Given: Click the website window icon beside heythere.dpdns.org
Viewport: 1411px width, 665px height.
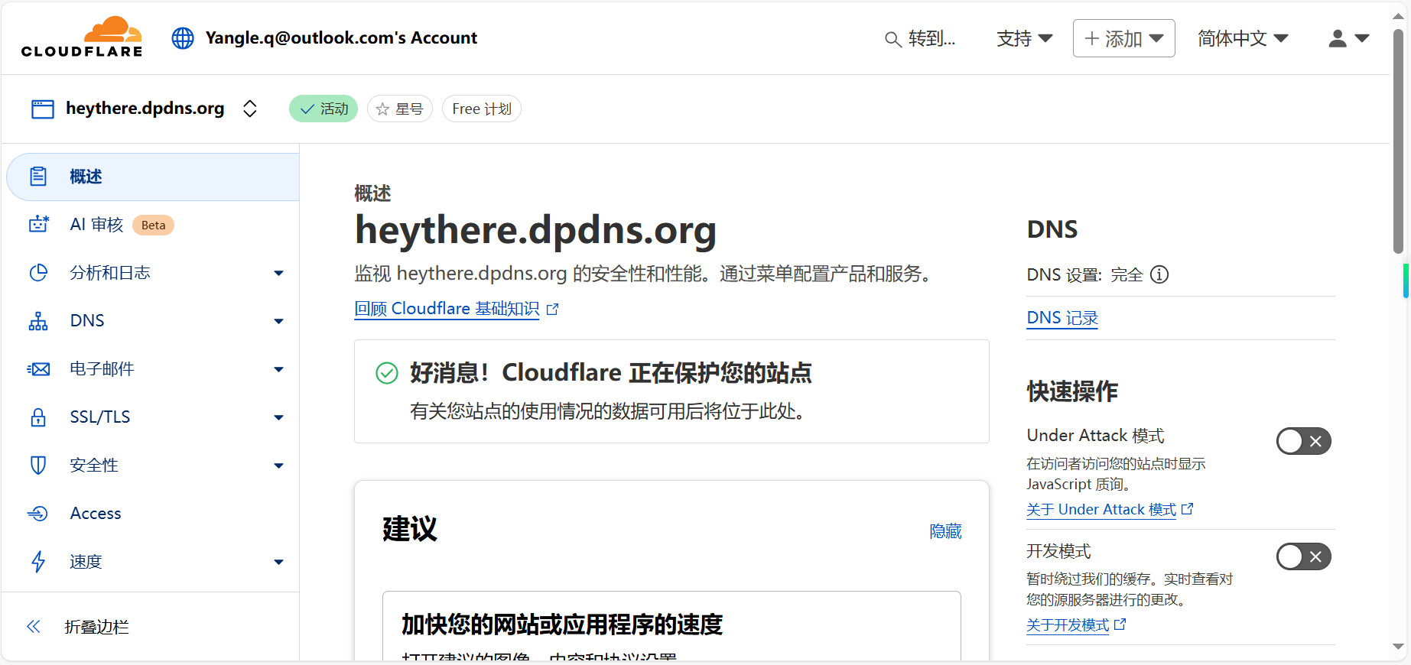Looking at the screenshot, I should pyautogui.click(x=43, y=109).
